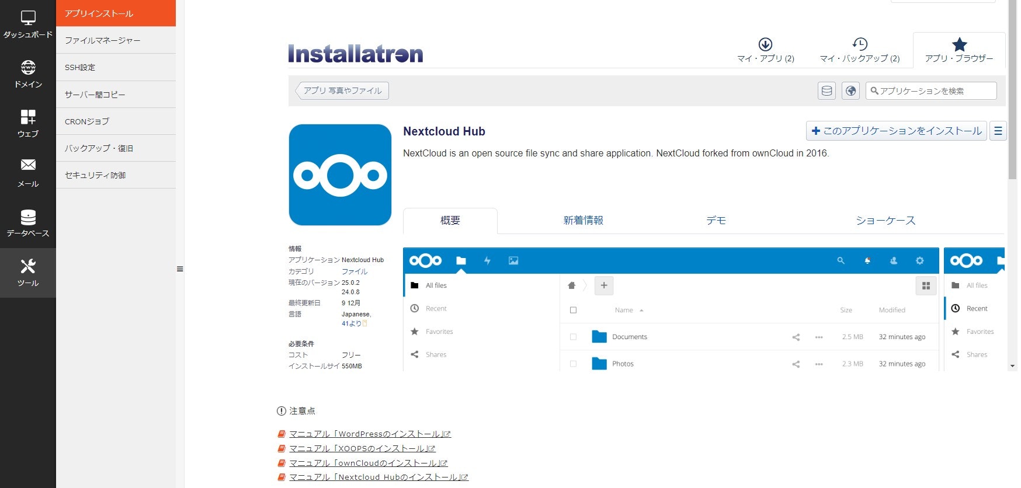The image size is (1021, 488).
Task: Click the アプリ 写真やファイル breadcrumb button
Action: (342, 90)
